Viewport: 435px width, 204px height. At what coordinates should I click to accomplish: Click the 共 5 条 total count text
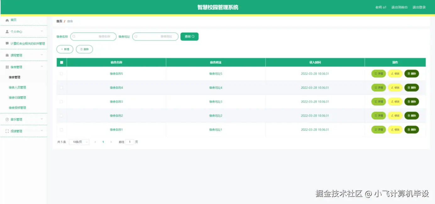click(62, 142)
